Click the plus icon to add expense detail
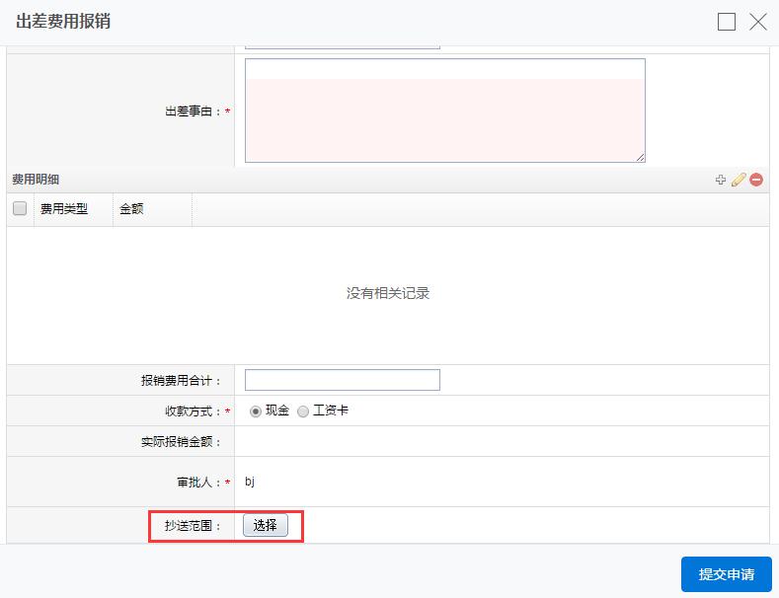Image resolution: width=779 pixels, height=598 pixels. point(721,180)
